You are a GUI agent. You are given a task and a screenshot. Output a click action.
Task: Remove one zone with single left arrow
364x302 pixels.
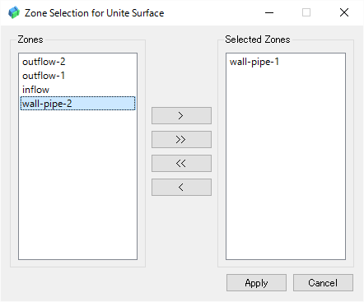[181, 187]
